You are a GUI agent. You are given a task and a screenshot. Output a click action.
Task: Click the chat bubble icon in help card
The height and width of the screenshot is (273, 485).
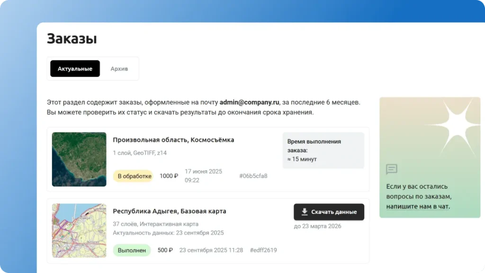pyautogui.click(x=391, y=169)
